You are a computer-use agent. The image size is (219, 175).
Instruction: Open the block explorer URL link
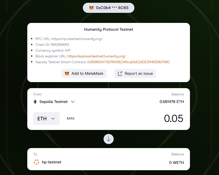96,56
